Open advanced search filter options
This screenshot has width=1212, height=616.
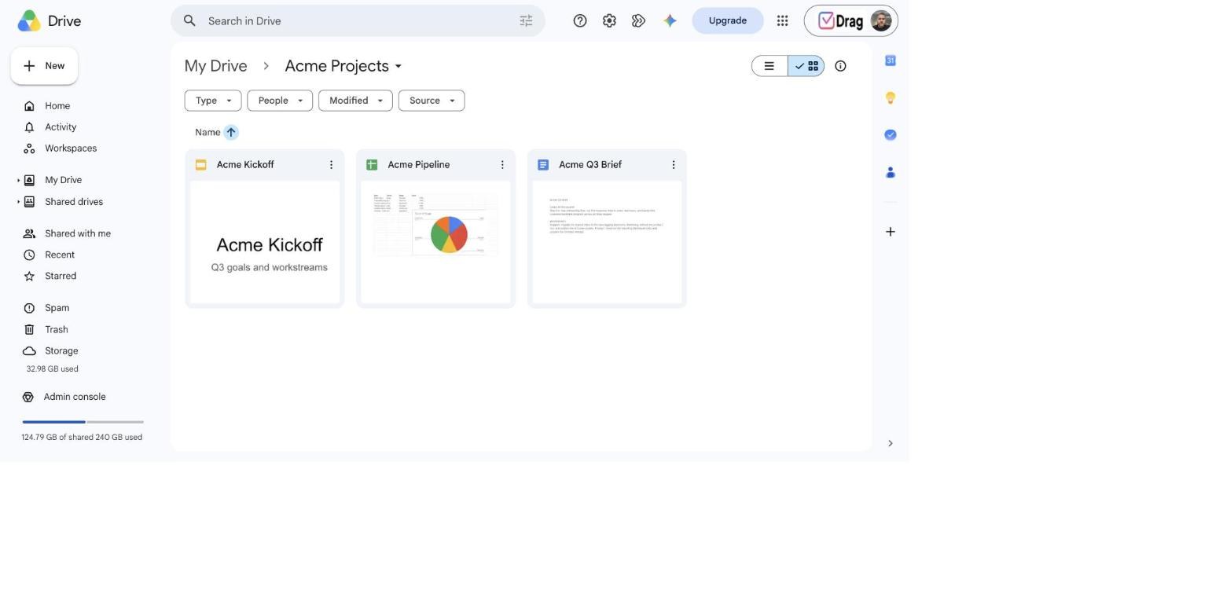point(526,21)
